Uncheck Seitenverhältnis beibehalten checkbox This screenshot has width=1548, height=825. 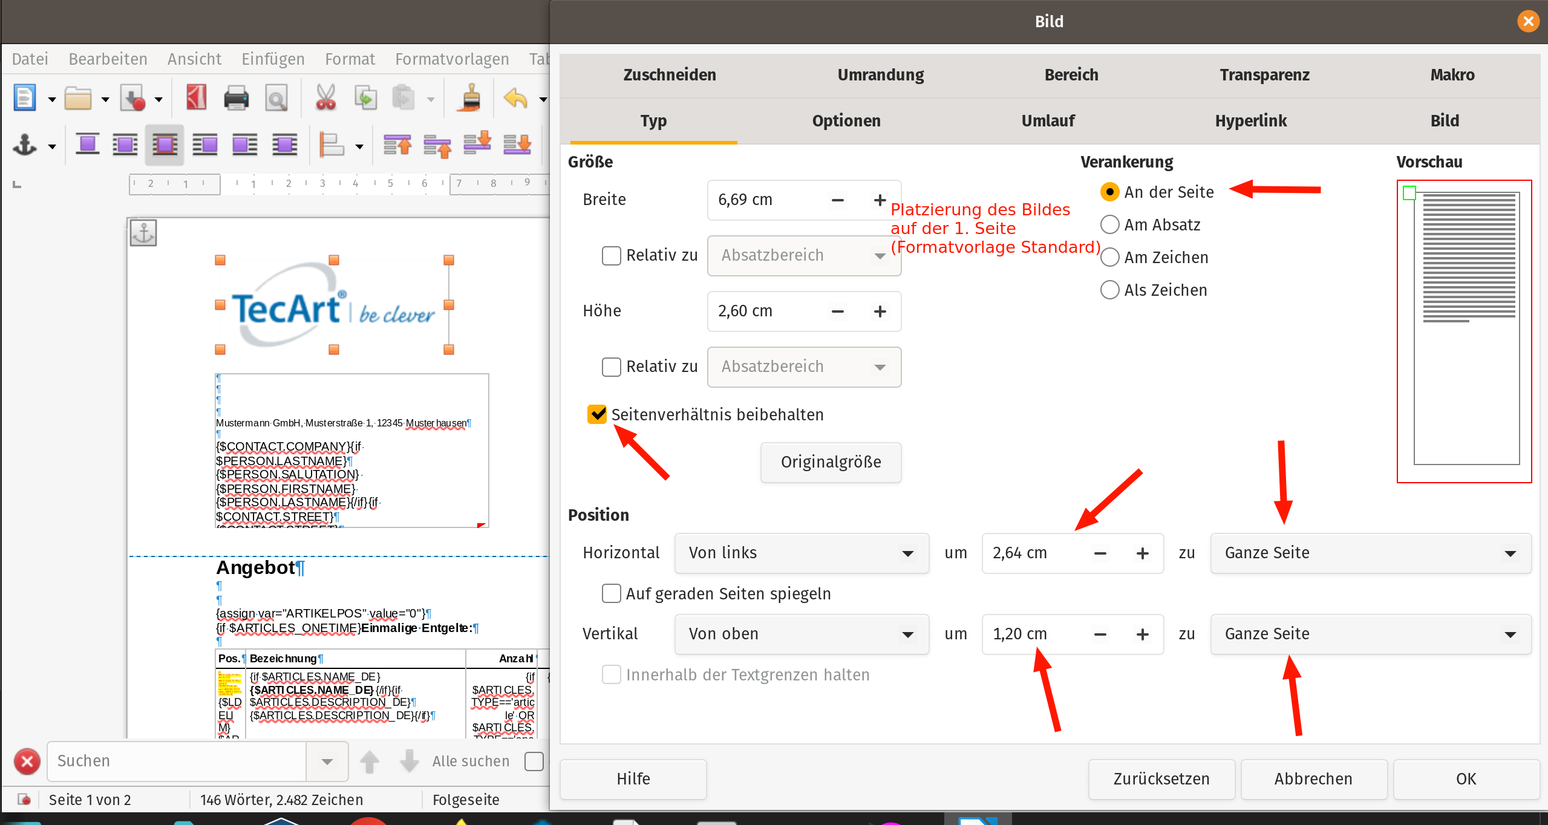click(597, 414)
